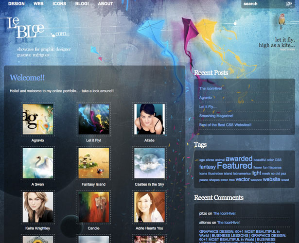
Task: Visit the BLOG! page
Action: point(82,3)
